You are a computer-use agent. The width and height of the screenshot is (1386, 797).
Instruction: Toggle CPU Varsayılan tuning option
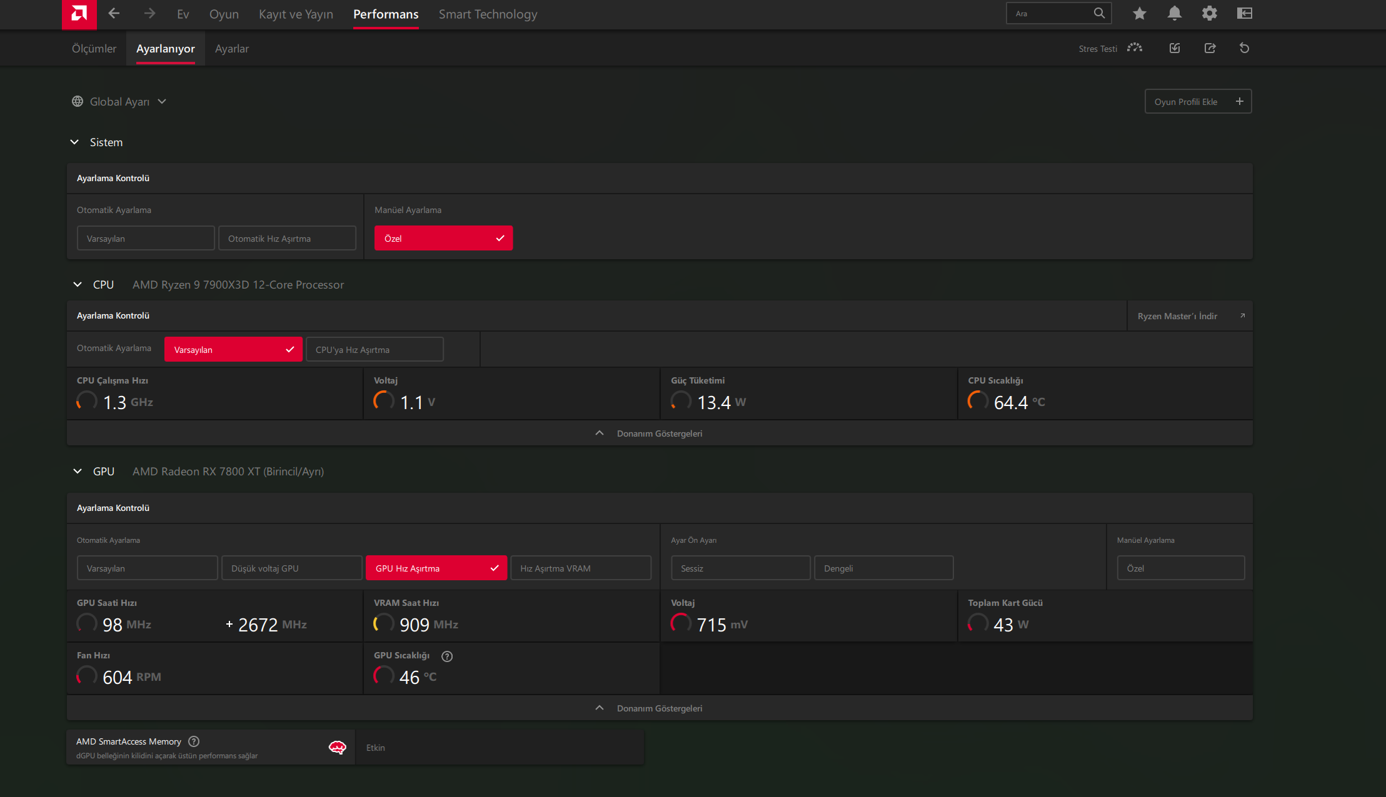(233, 350)
